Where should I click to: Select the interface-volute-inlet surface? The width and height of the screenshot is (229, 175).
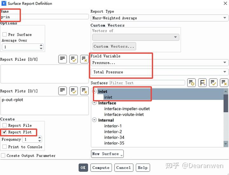pos(124,114)
